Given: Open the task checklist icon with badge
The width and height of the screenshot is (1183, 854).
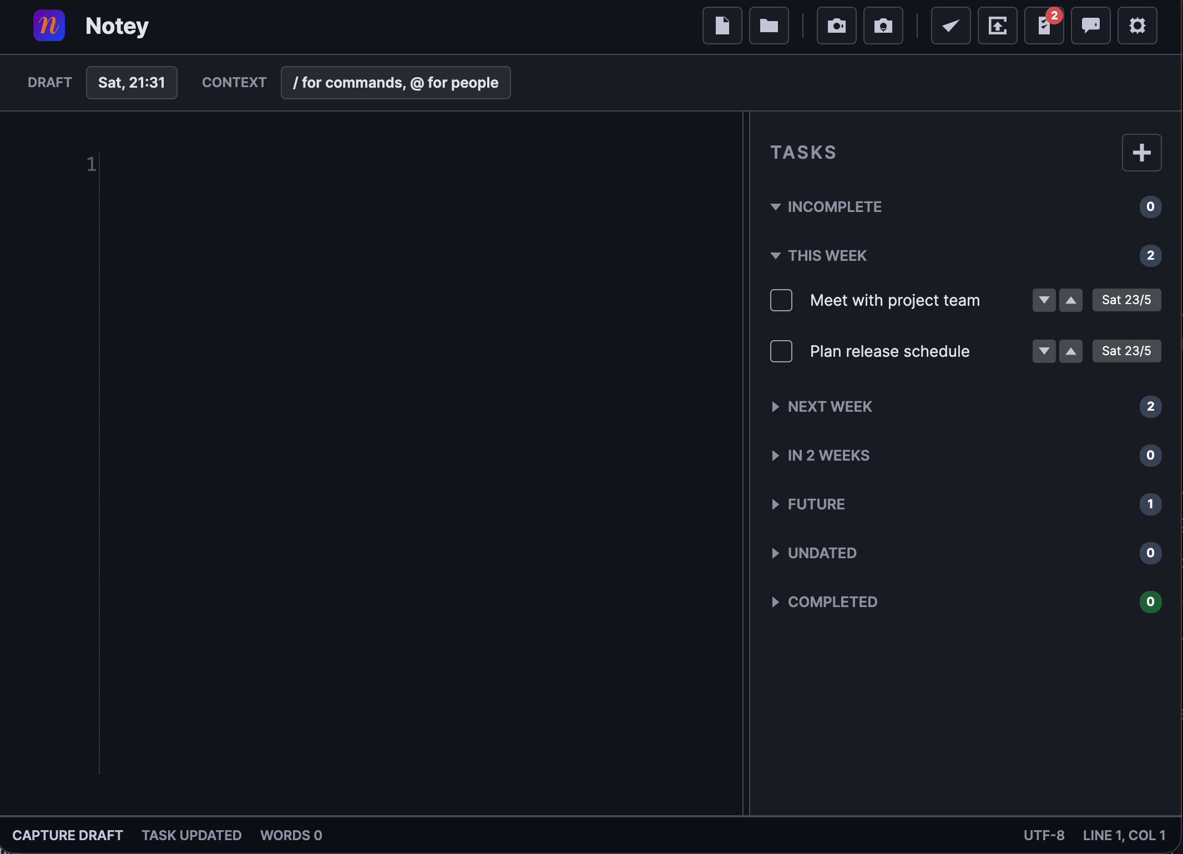Looking at the screenshot, I should click(1044, 26).
